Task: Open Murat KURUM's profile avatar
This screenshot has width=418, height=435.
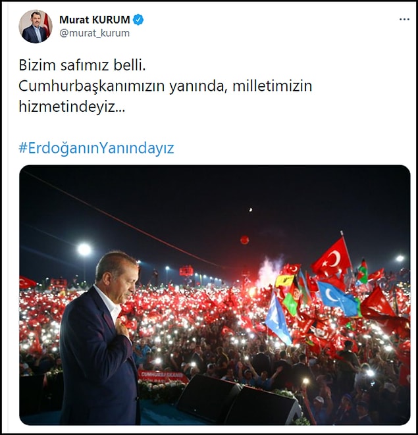Action: [x=36, y=26]
